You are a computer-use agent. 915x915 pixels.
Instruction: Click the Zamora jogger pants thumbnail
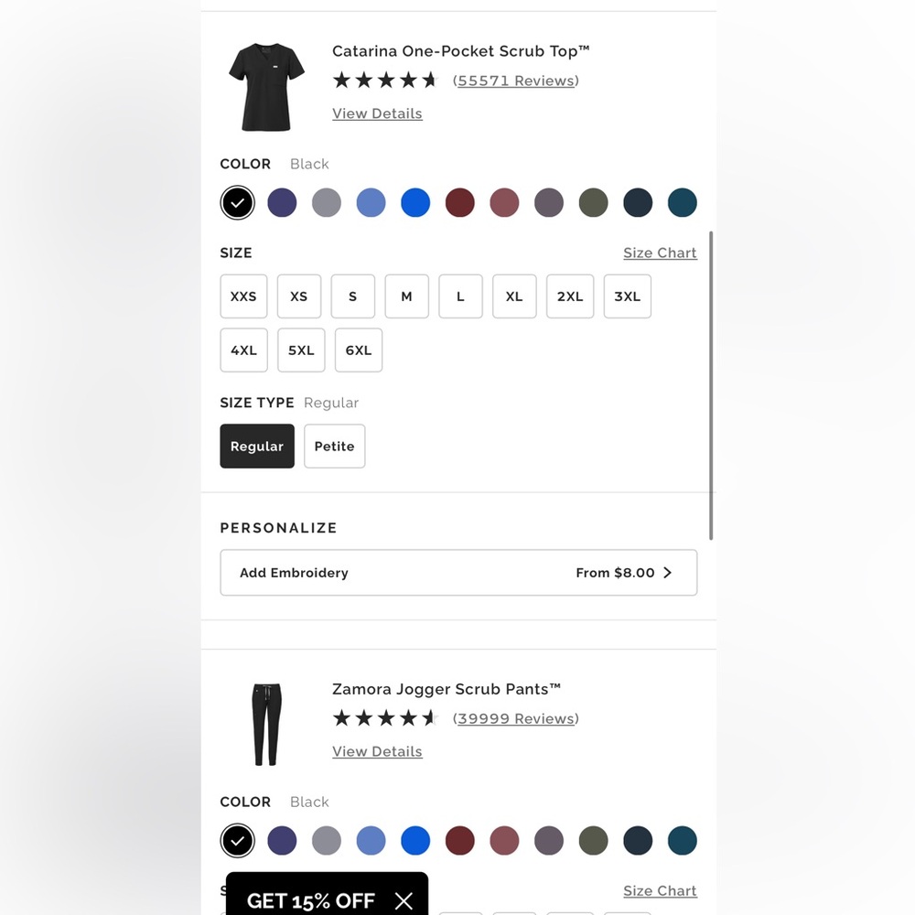[266, 724]
